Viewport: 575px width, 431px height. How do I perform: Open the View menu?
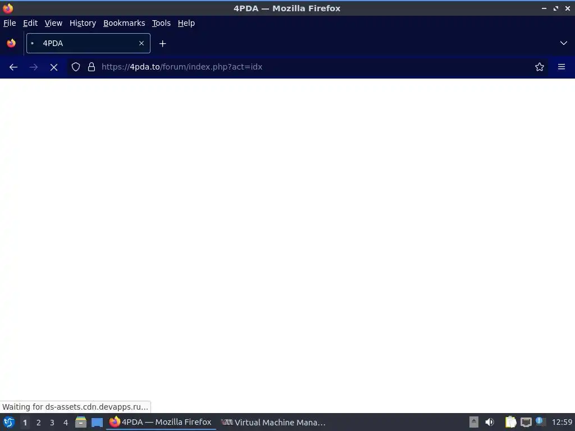53,23
